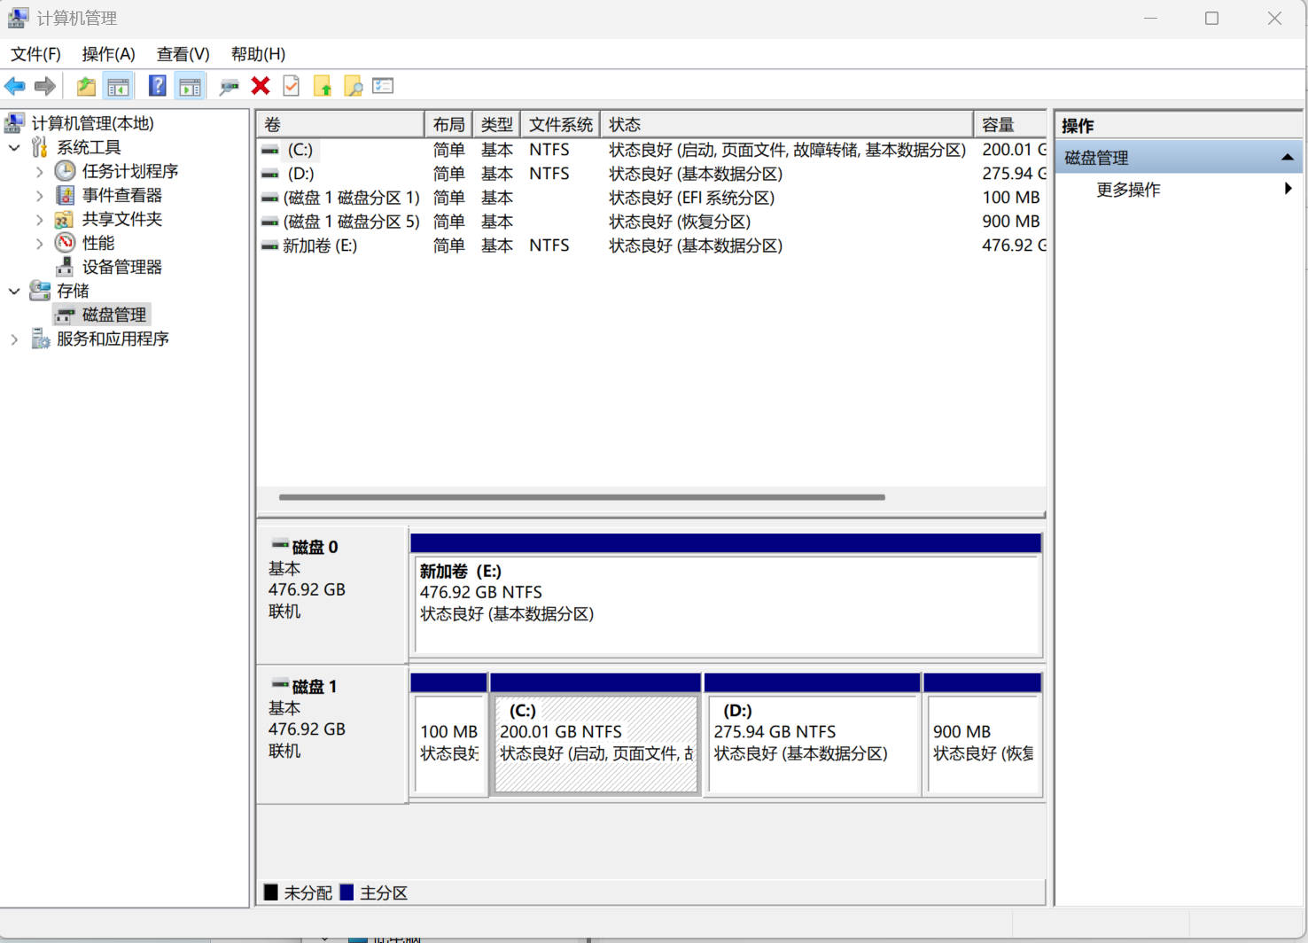Select the (磁盘 1 磁盘分区 5) volume row
The width and height of the screenshot is (1308, 943).
click(x=651, y=222)
